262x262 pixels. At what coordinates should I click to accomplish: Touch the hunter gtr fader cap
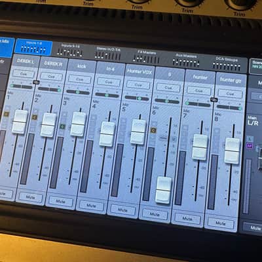coord(233,151)
